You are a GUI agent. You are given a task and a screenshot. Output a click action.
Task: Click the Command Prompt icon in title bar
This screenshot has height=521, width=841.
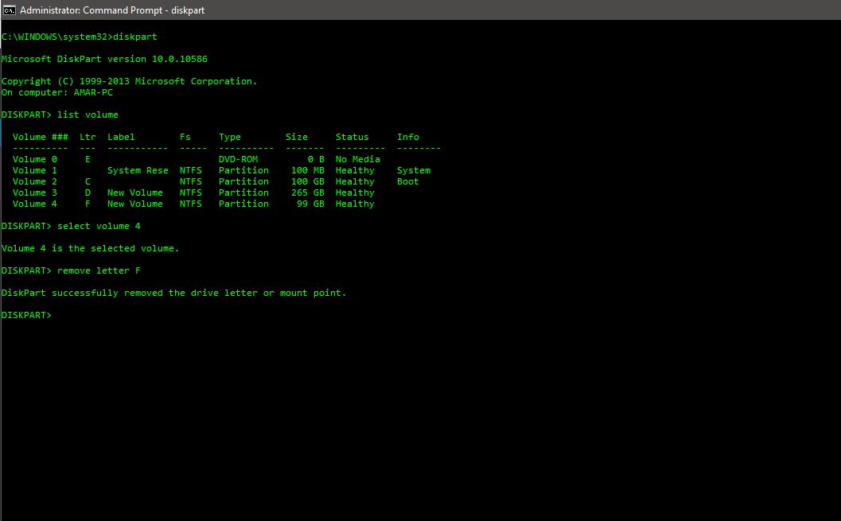pos(9,10)
